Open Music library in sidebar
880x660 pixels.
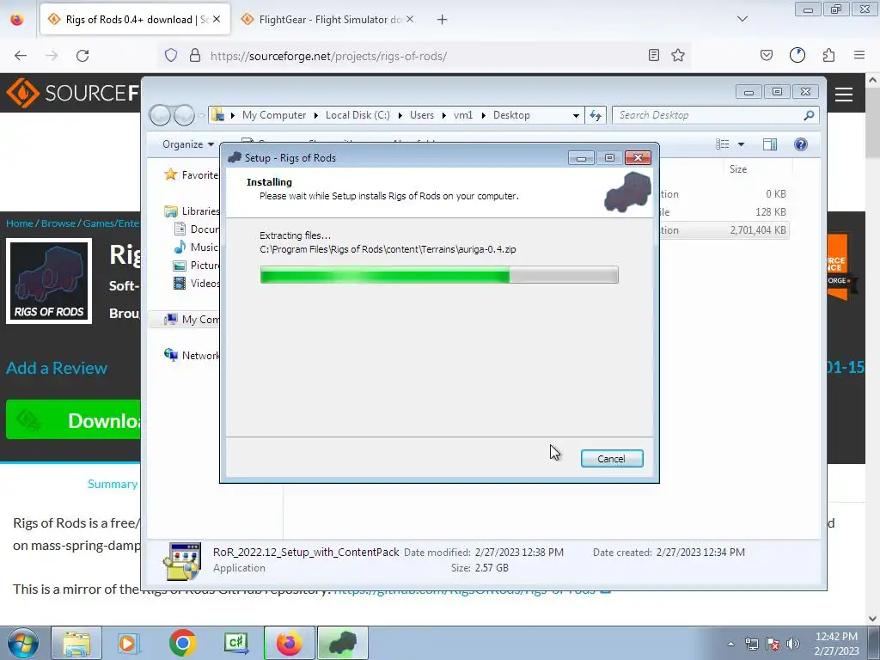[x=197, y=247]
